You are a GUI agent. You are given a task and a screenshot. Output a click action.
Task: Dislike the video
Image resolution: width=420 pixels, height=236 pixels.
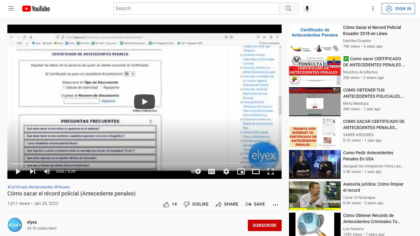(196, 204)
